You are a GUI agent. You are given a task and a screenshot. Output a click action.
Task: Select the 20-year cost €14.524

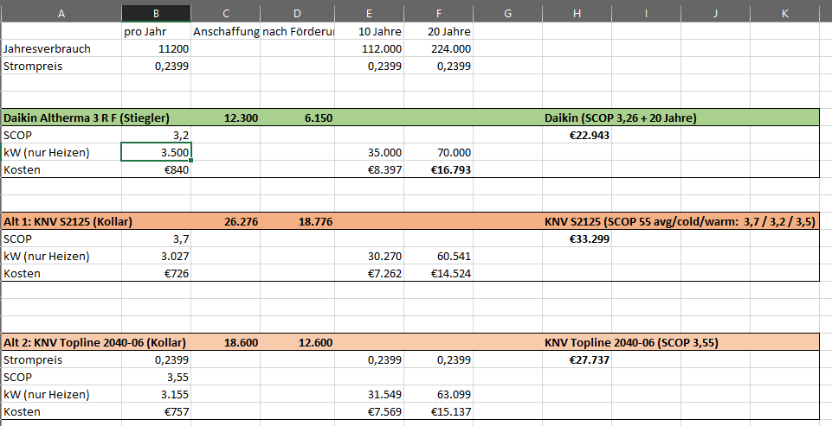(438, 273)
